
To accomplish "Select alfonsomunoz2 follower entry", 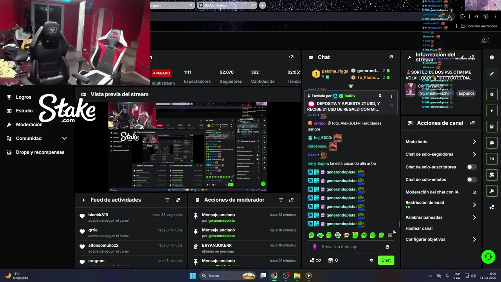I will pos(131,248).
